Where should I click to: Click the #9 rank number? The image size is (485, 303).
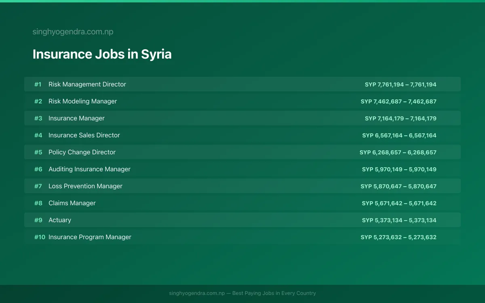coord(38,220)
